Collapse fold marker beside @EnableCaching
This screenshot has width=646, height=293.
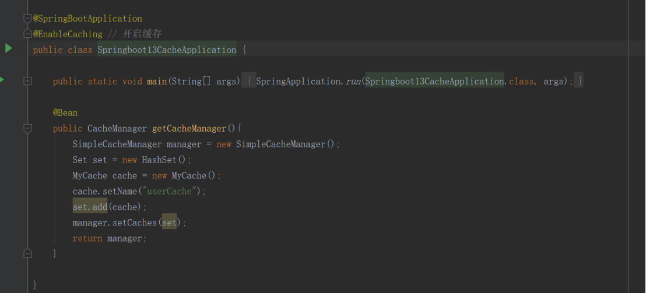click(27, 33)
